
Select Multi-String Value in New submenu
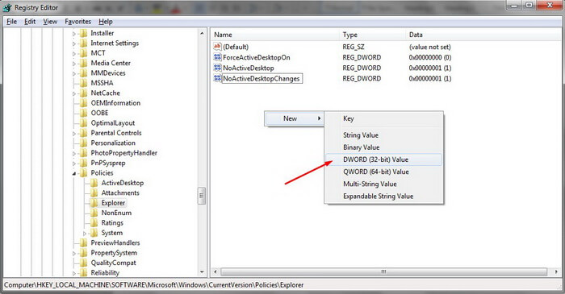[x=383, y=184]
